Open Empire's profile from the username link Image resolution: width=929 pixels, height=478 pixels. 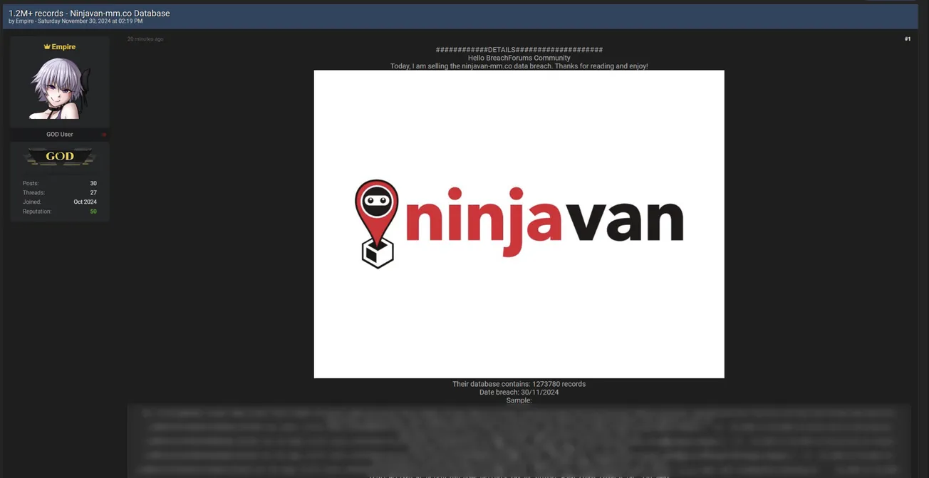click(x=62, y=46)
